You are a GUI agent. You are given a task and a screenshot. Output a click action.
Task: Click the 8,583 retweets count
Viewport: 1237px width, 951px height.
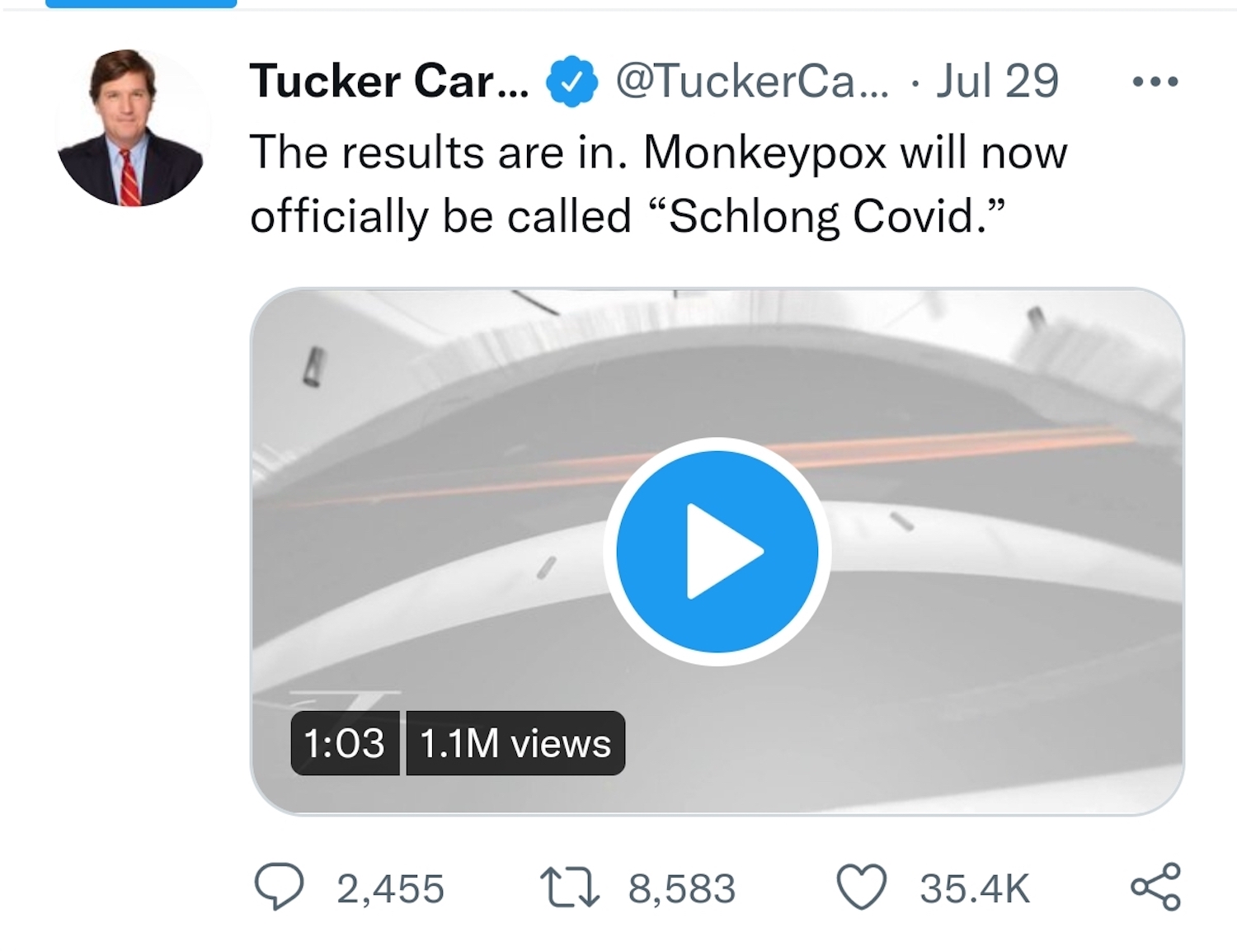click(682, 889)
